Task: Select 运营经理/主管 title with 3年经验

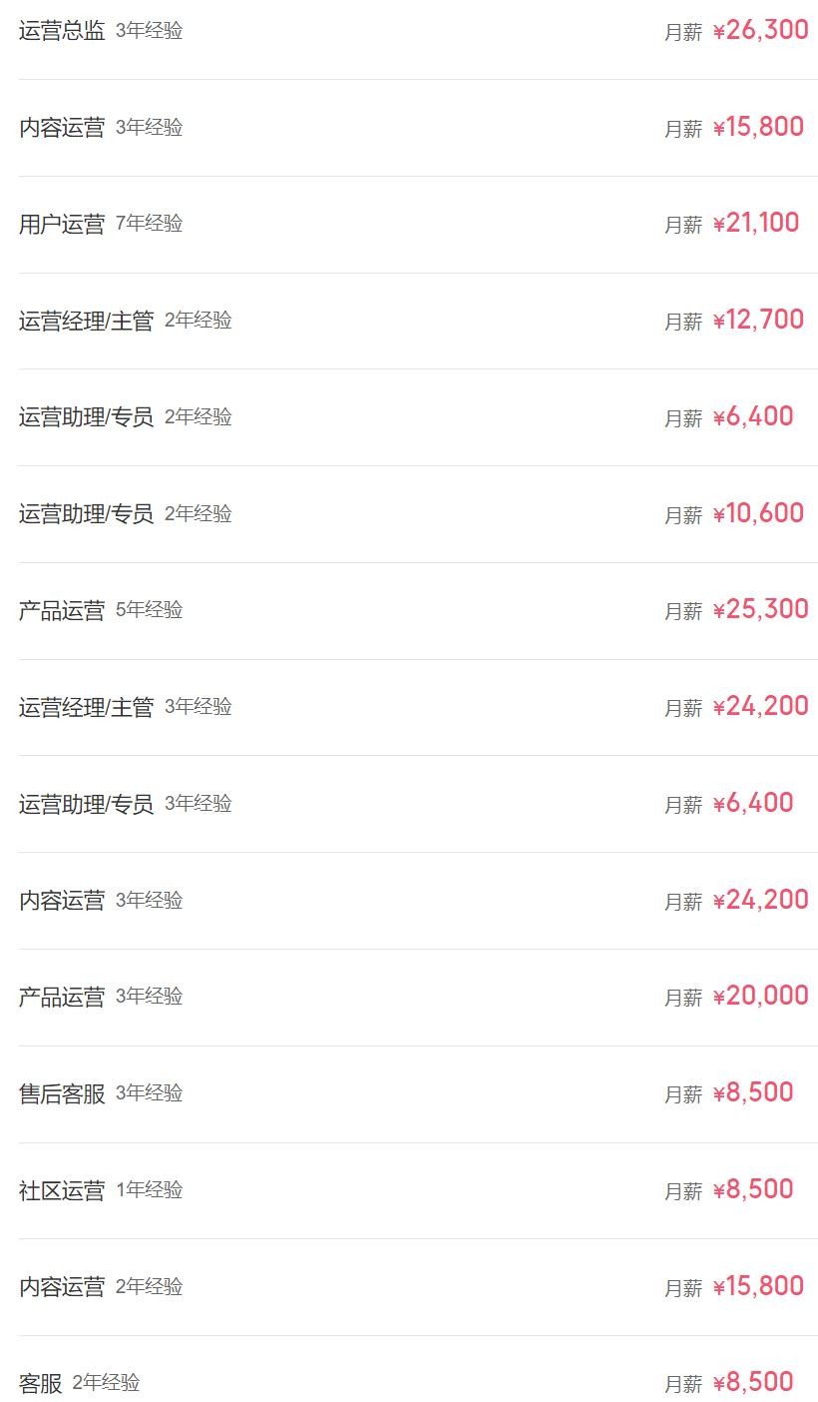Action: 86,707
